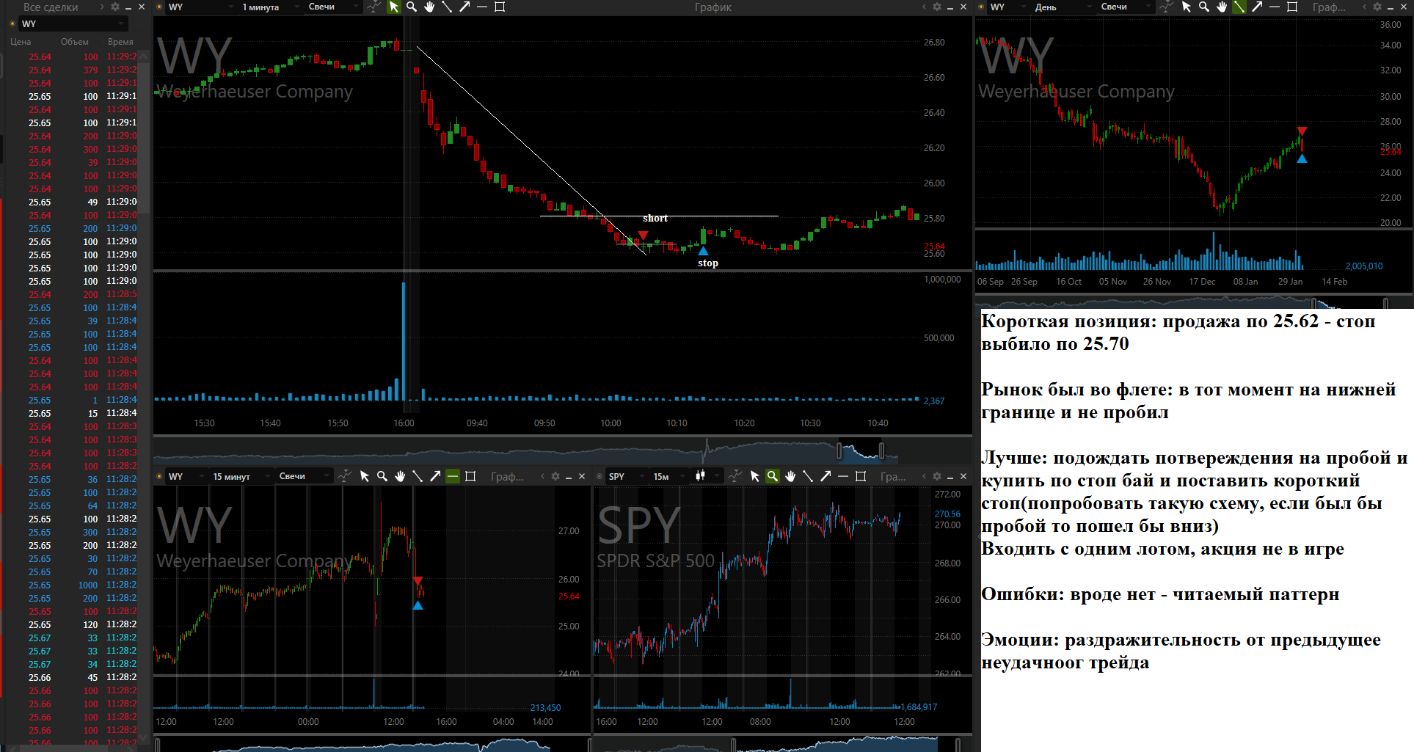Select the hand pan tool on the SPY chart
The height and width of the screenshot is (752, 1414).
tap(790, 476)
